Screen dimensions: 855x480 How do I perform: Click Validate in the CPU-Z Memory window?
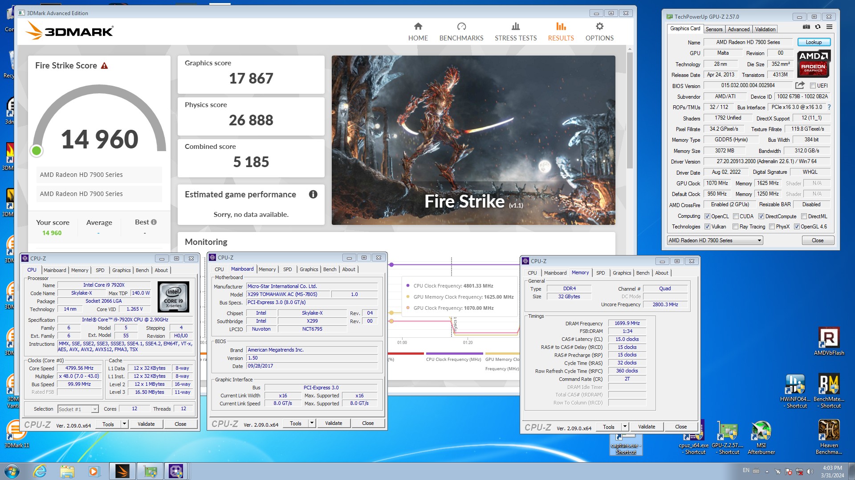[x=647, y=427]
